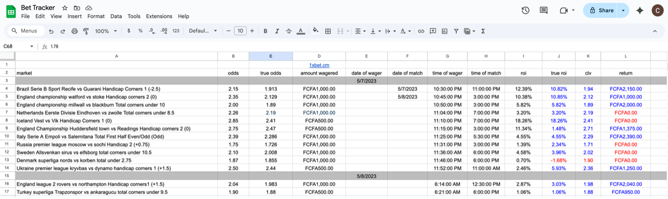Open the Help menu
Screen dimensions: 668x199
[x=184, y=16]
